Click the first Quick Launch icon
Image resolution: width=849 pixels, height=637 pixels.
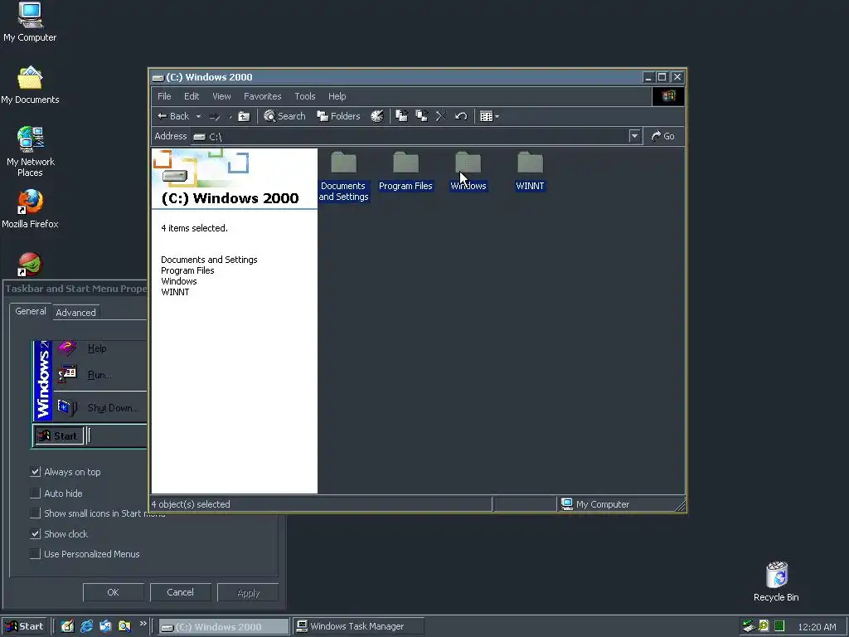click(x=68, y=626)
